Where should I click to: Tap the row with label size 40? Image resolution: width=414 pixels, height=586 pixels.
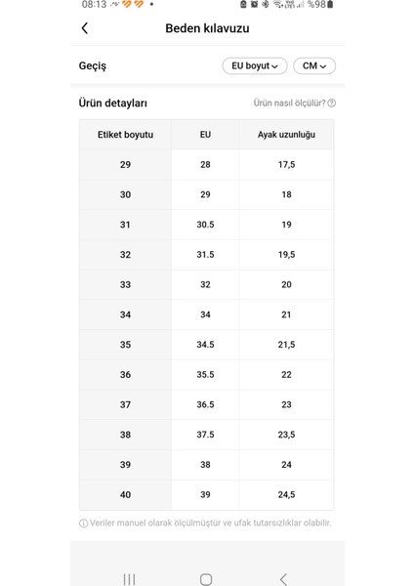click(x=206, y=495)
